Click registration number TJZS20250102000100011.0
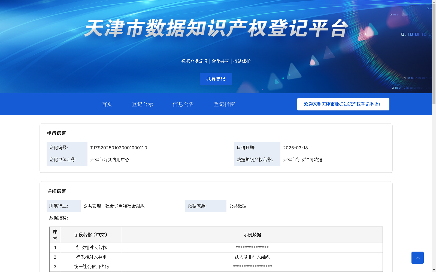Viewport: 436px width, 272px height. click(x=119, y=148)
